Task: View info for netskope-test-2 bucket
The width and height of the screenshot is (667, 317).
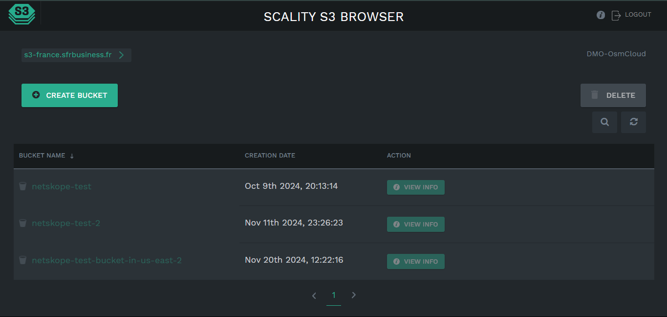Action: 416,224
